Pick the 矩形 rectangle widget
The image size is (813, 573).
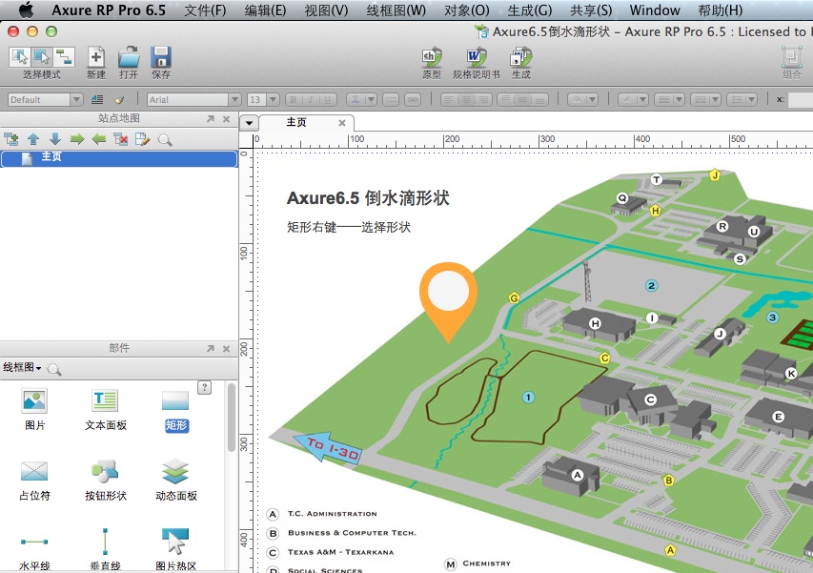[x=175, y=411]
